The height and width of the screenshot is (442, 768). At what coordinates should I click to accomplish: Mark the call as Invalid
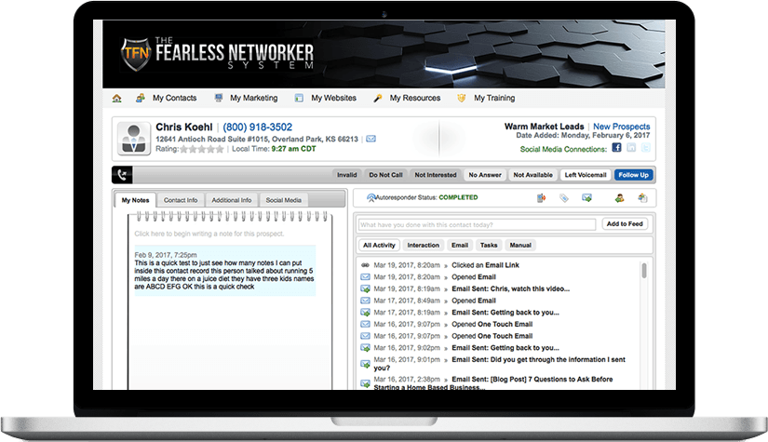[x=347, y=175]
